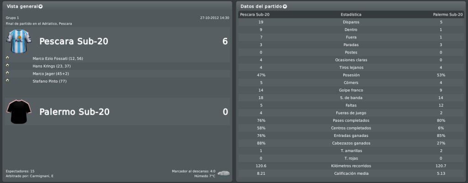
Task: Open the Vista general dropdown arrow
Action: [41, 6]
